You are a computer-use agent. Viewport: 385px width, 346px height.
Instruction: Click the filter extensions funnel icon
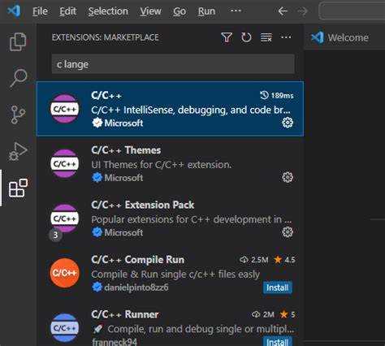click(227, 37)
